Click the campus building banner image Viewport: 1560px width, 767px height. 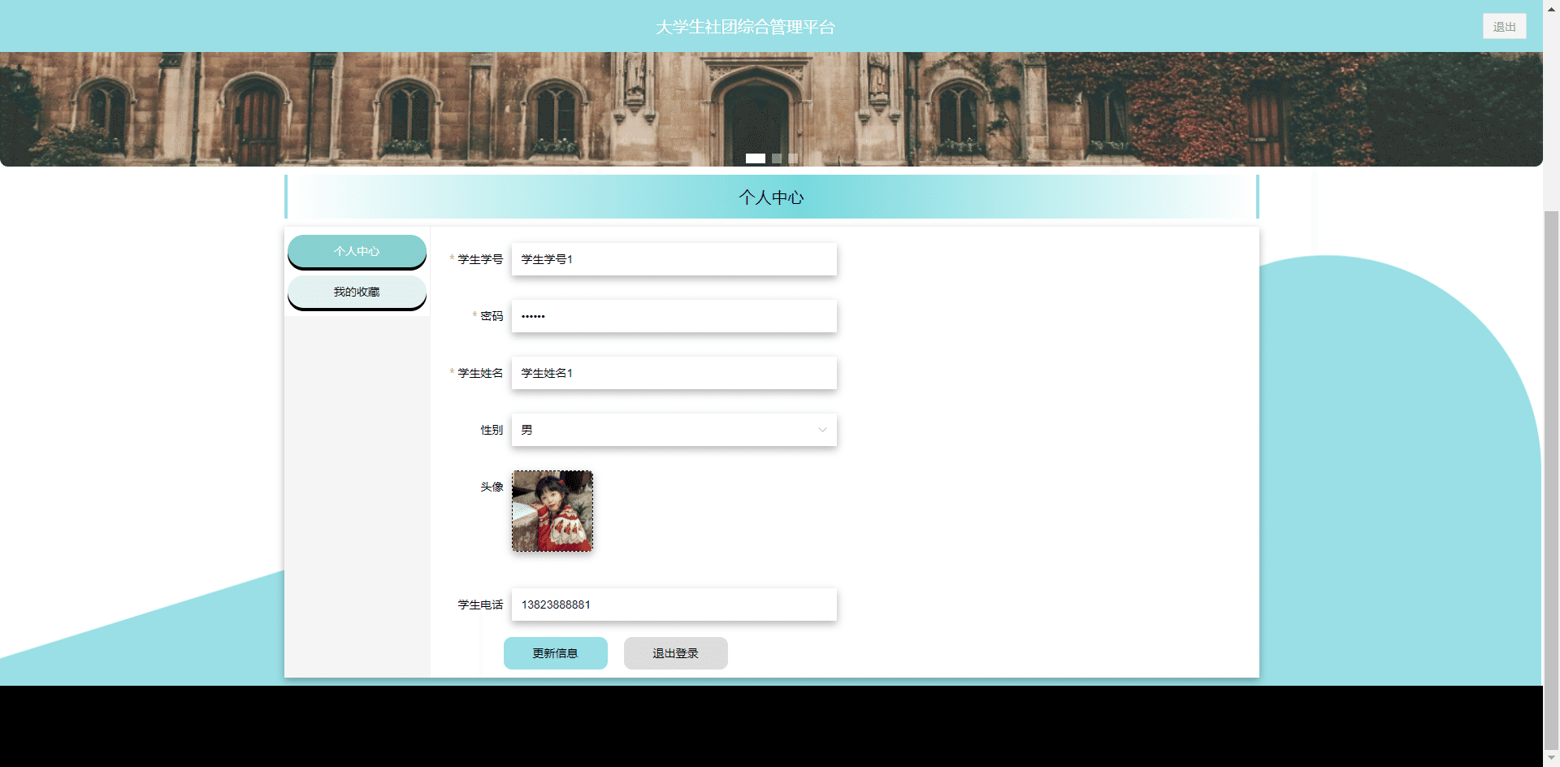[x=771, y=109]
